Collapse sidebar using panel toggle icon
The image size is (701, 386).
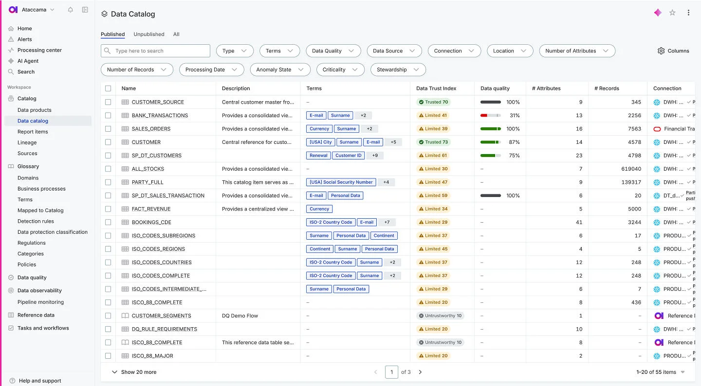pos(85,10)
